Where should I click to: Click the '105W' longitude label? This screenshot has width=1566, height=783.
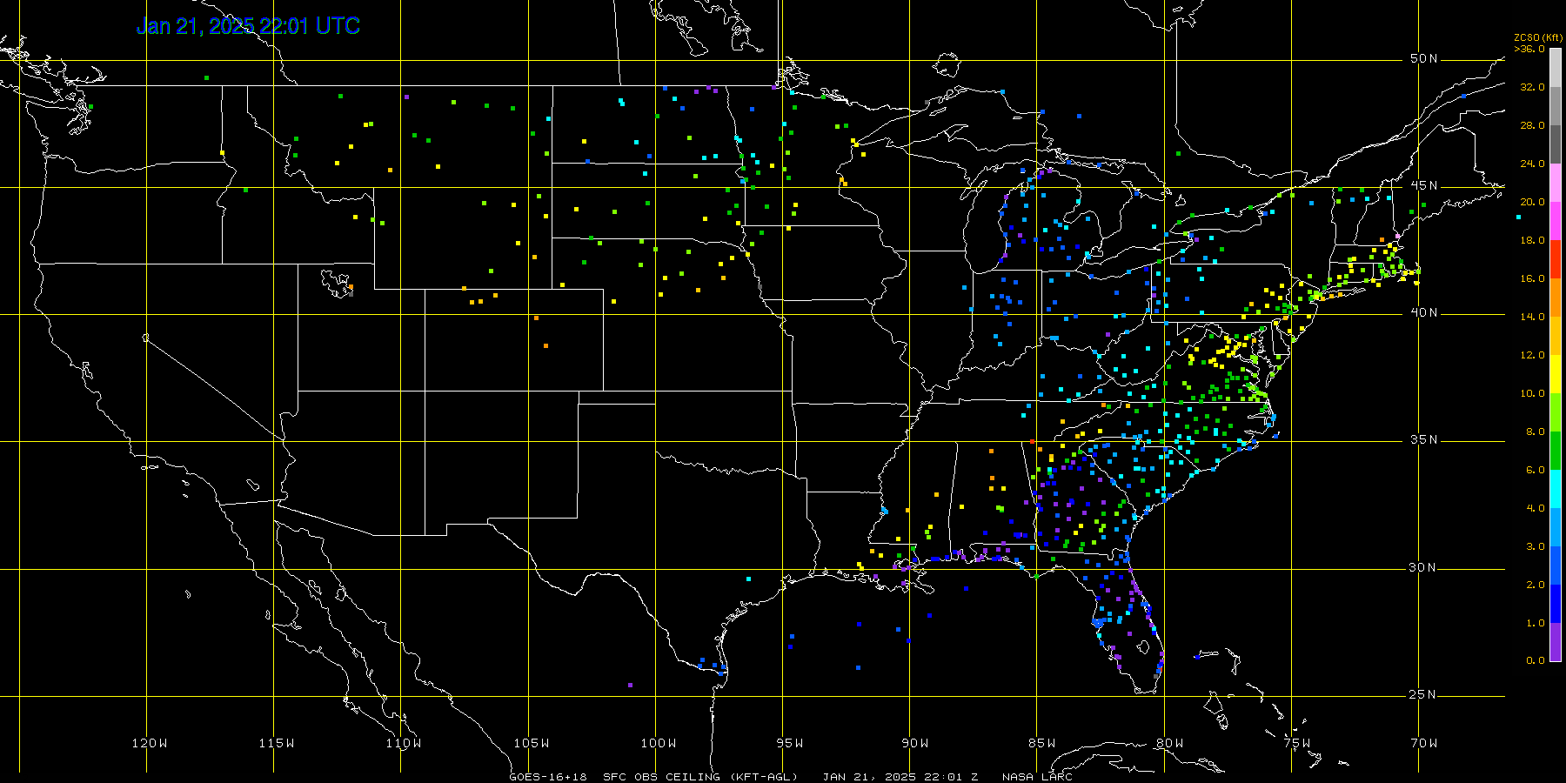pos(531,743)
